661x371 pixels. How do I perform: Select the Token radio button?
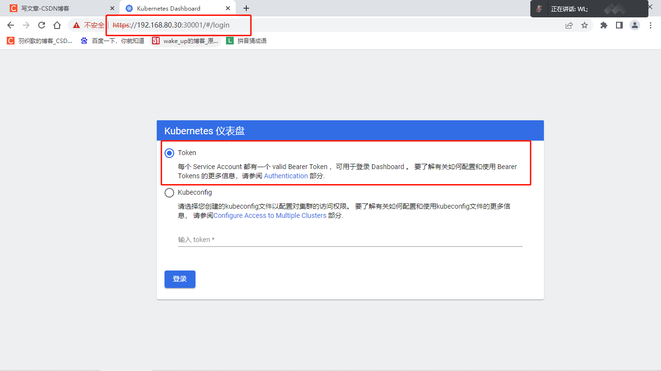click(169, 153)
